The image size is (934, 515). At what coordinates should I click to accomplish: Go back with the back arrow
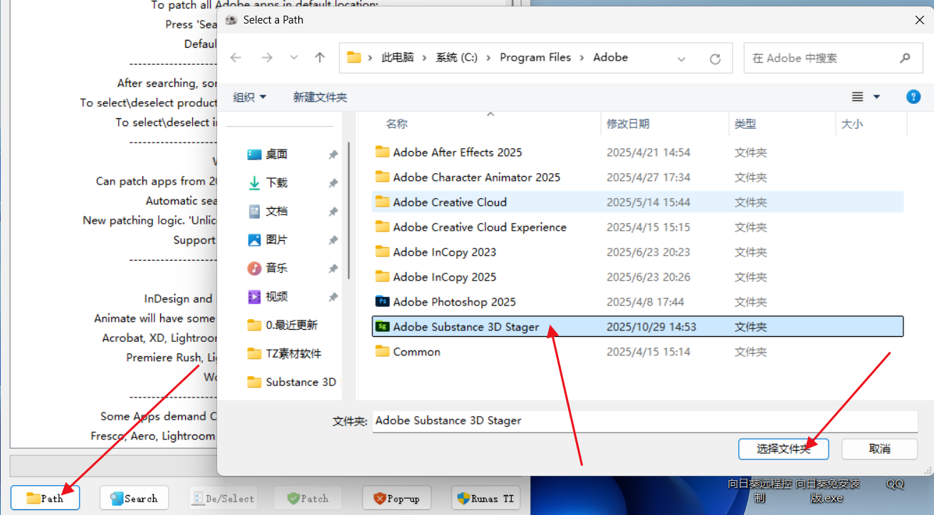pos(236,58)
